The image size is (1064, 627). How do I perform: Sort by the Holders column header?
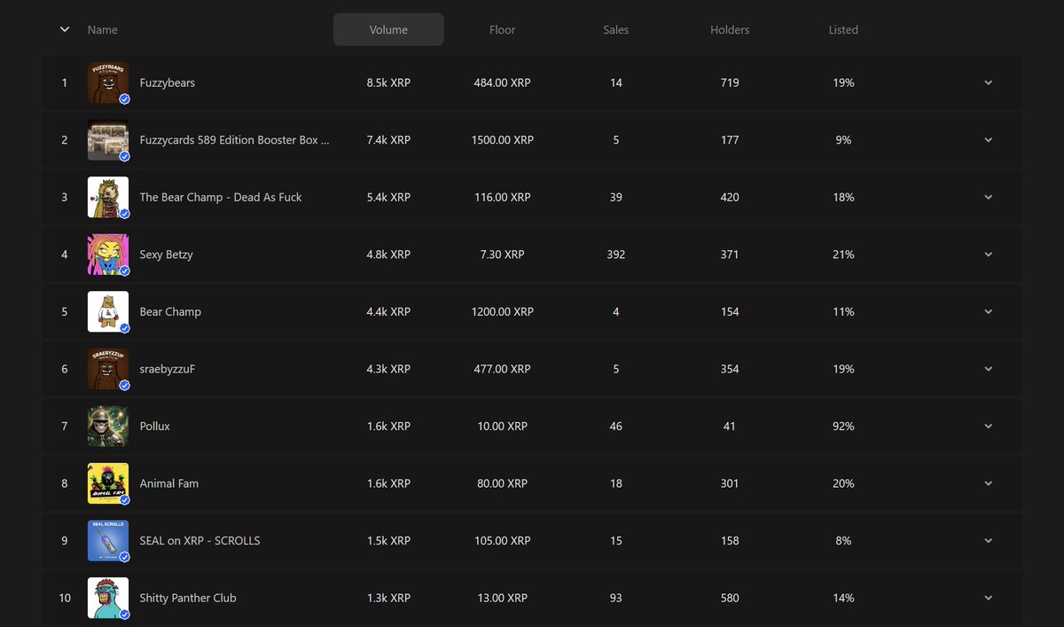(x=730, y=29)
